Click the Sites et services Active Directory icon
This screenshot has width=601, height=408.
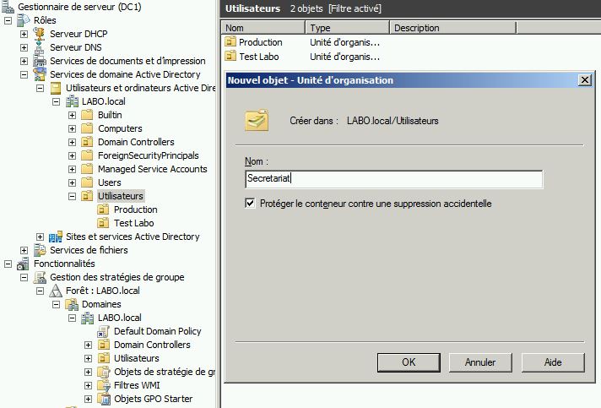pyautogui.click(x=56, y=237)
